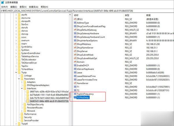Select the PersistentRoutes tree folder
Viewport: 174px width, 126px height.
[x=35, y=108]
